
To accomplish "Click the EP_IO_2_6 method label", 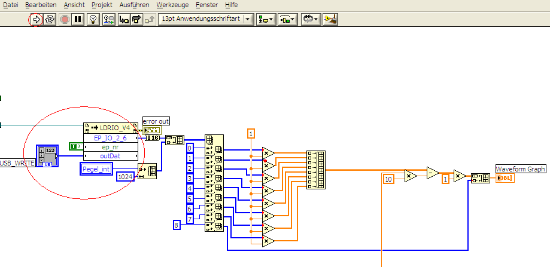I will [x=110, y=137].
